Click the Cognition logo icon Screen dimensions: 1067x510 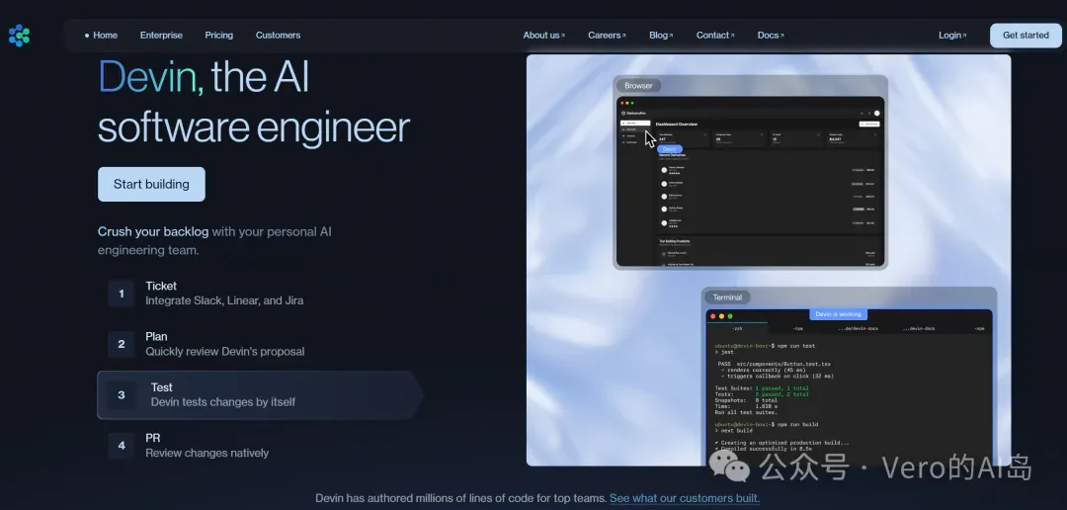coord(19,36)
